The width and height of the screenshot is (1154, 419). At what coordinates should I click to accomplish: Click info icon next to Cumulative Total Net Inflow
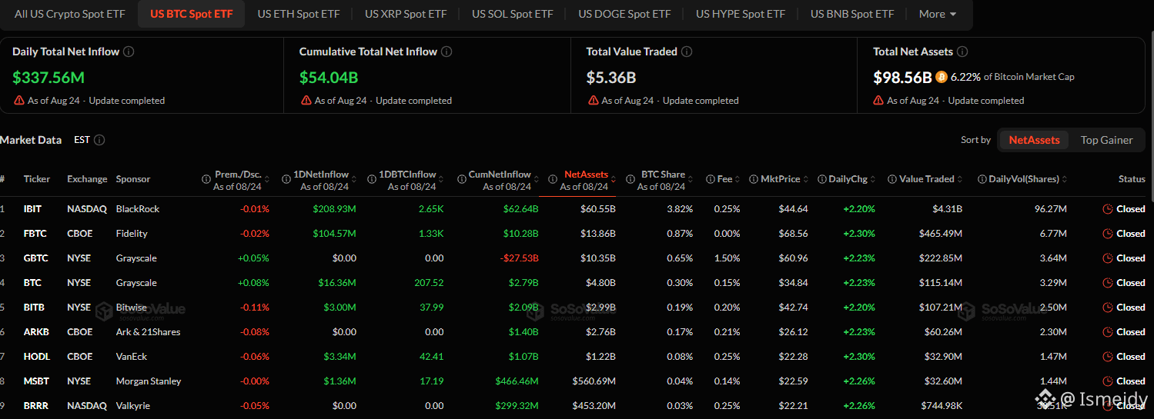point(447,52)
